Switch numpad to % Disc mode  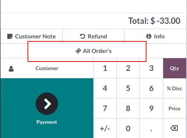point(175,88)
